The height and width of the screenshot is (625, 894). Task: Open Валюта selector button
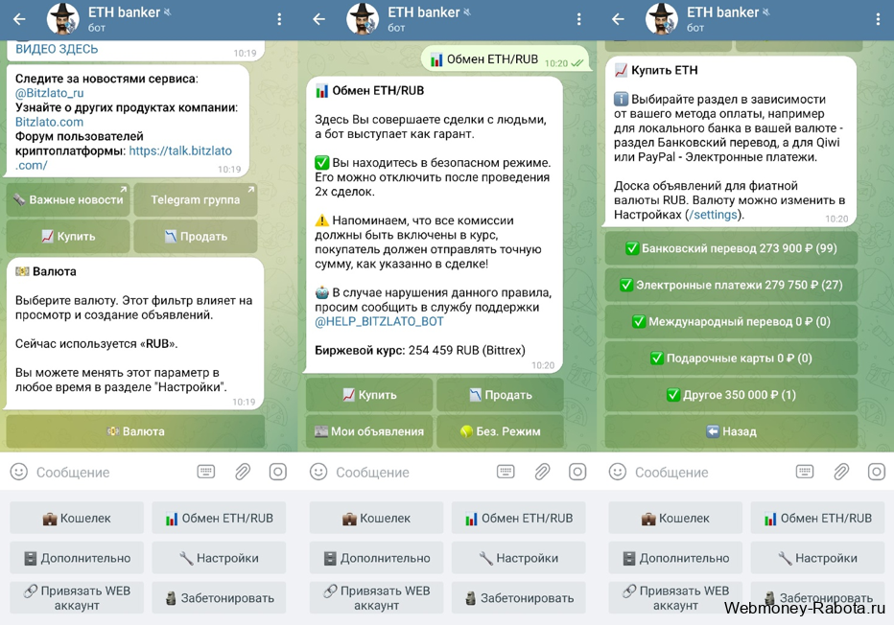coord(135,431)
